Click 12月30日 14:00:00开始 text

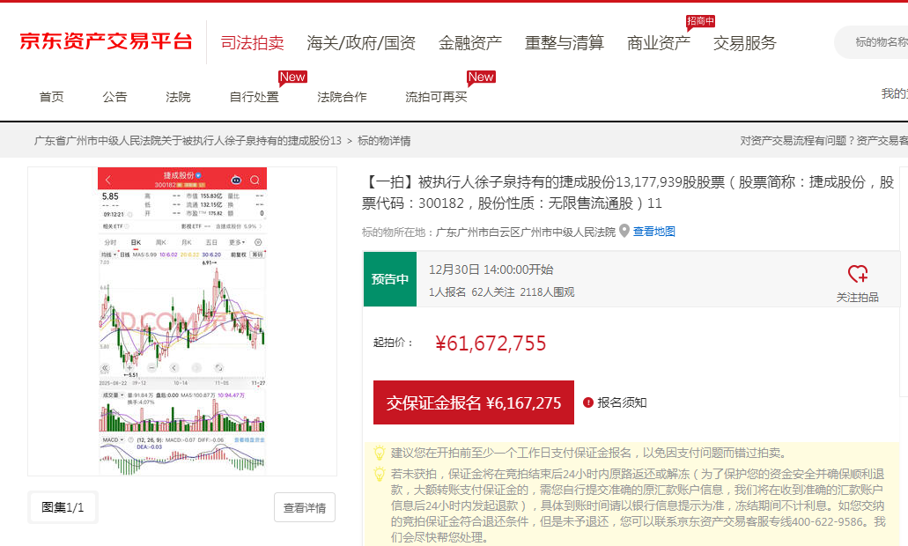[x=491, y=269]
